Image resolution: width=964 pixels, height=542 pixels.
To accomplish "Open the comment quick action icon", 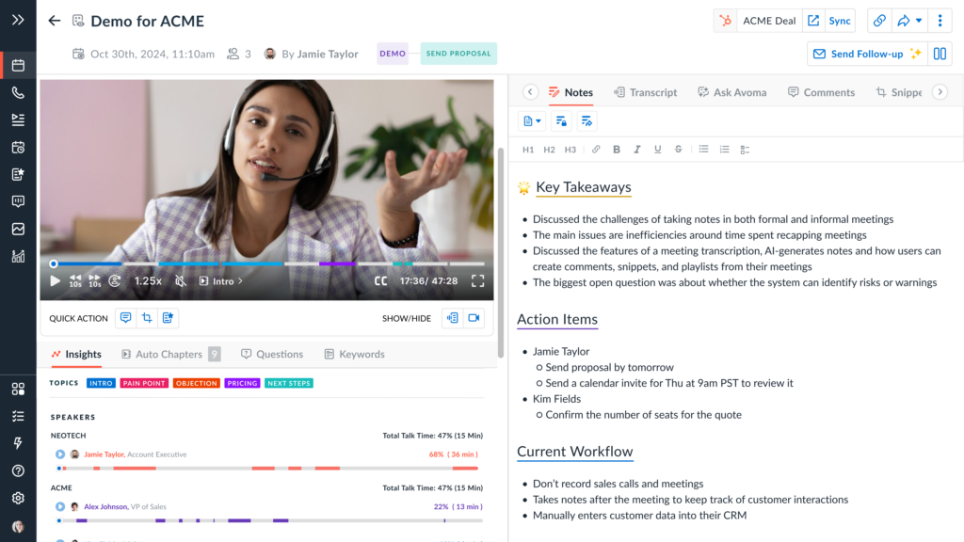I will click(126, 318).
